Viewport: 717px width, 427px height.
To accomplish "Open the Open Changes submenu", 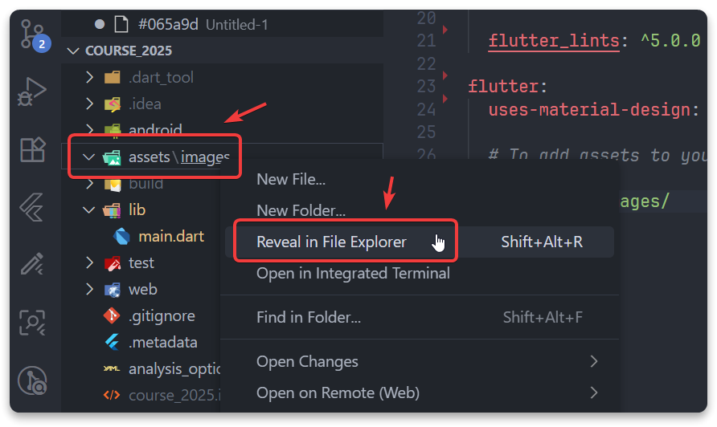I will [x=307, y=361].
